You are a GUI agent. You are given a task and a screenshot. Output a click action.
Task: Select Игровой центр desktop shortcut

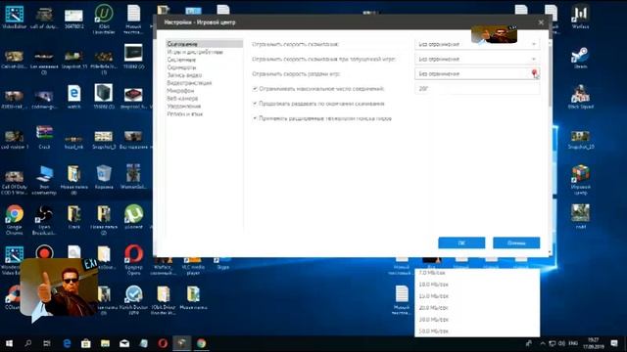(x=580, y=180)
